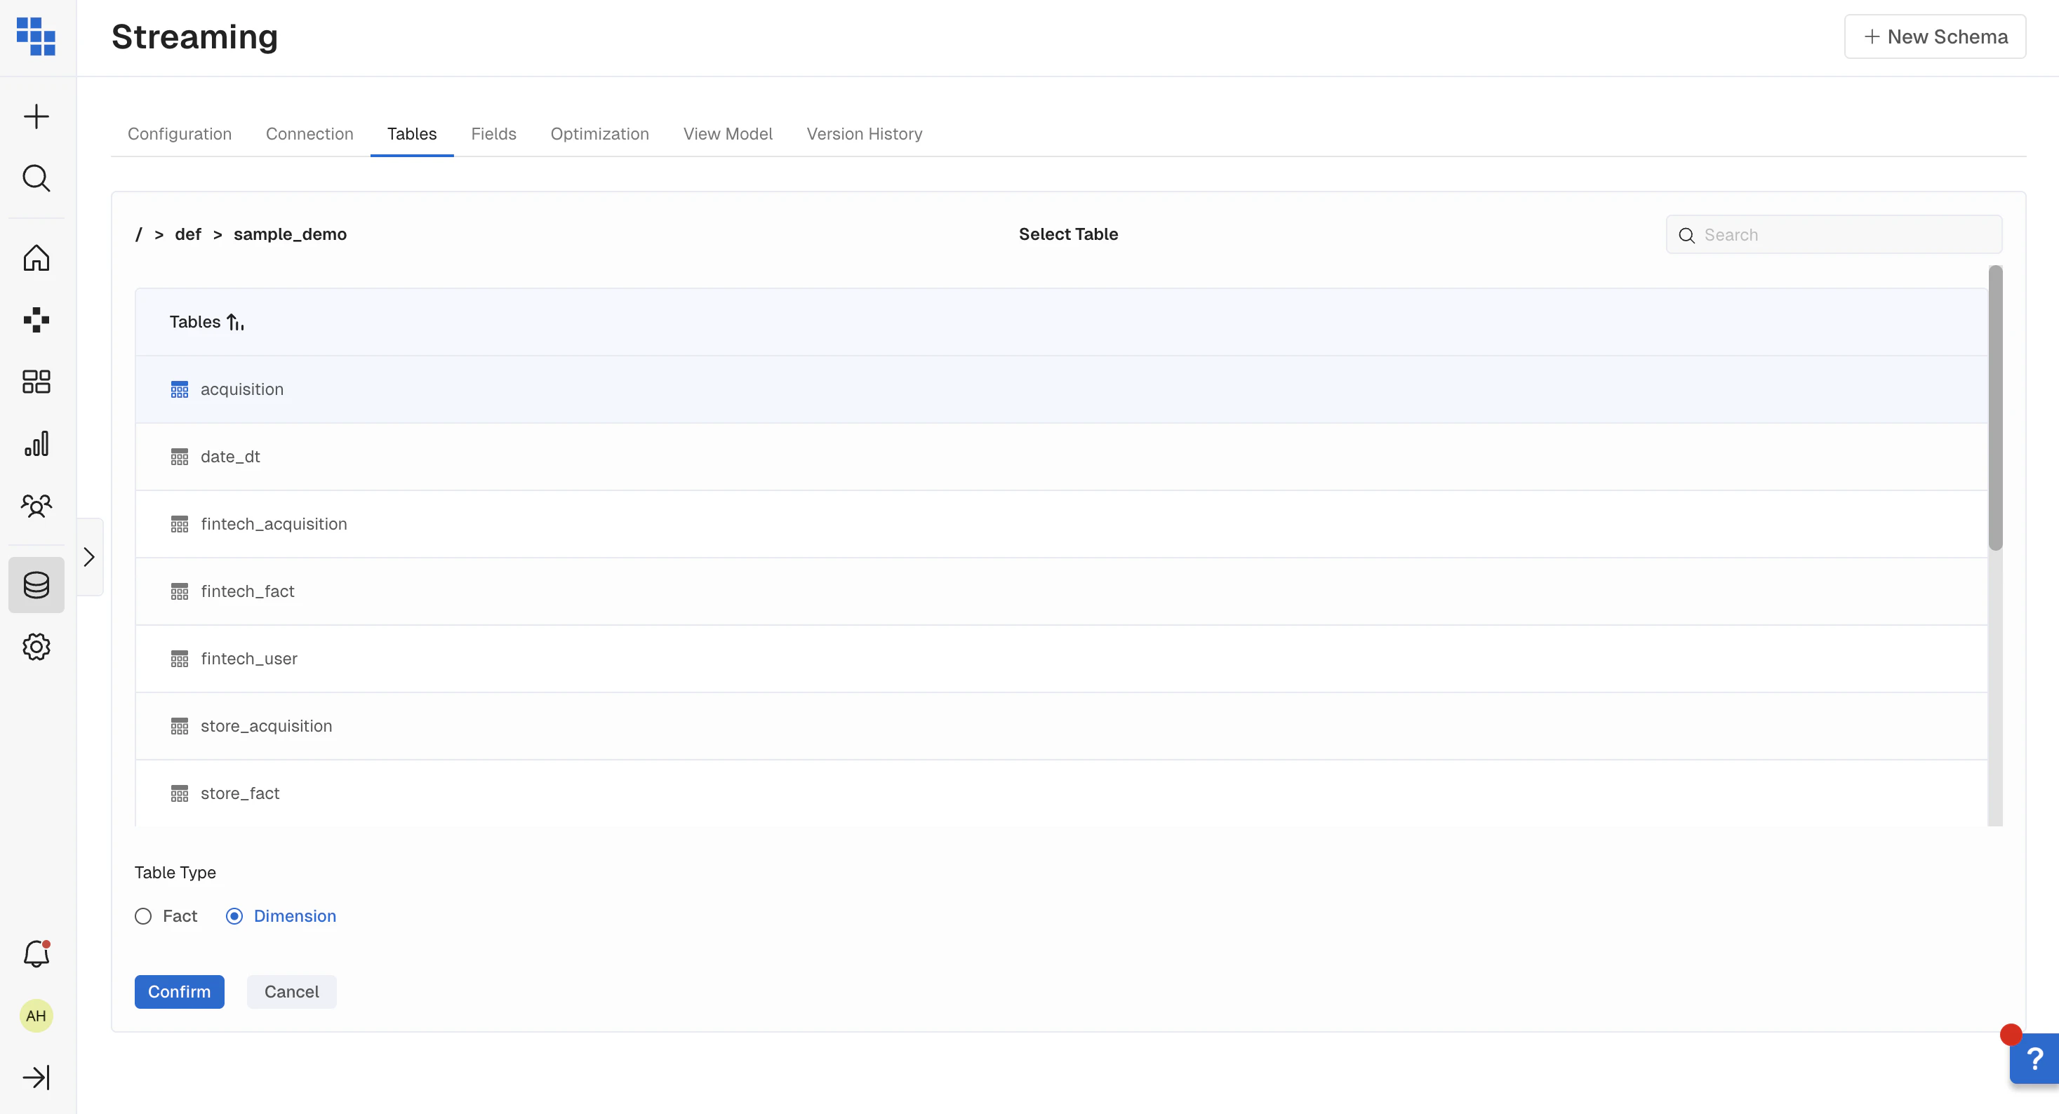Click the Search tables input field

(1846, 235)
